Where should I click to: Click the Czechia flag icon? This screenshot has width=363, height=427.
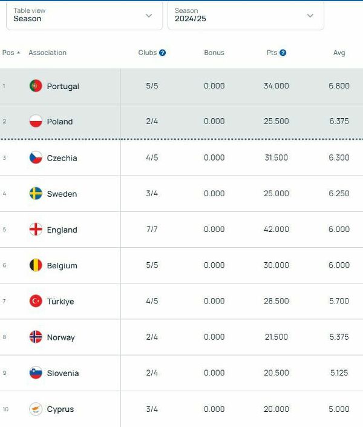click(36, 157)
